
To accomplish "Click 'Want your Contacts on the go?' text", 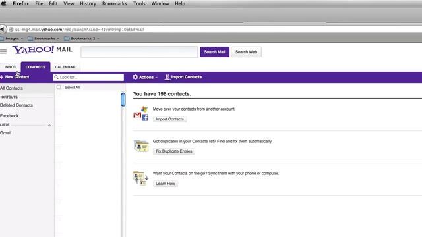I will coord(180,173).
